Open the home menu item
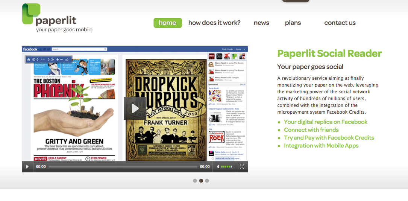The height and width of the screenshot is (201, 408). 168,23
